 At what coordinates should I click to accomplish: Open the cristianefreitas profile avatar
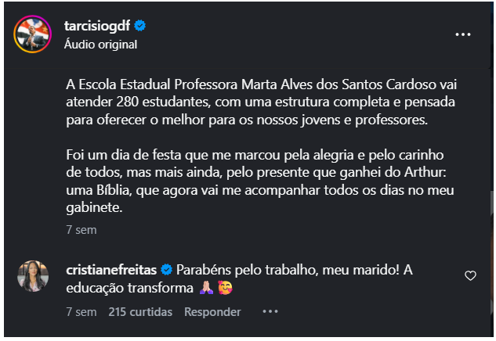[34, 276]
